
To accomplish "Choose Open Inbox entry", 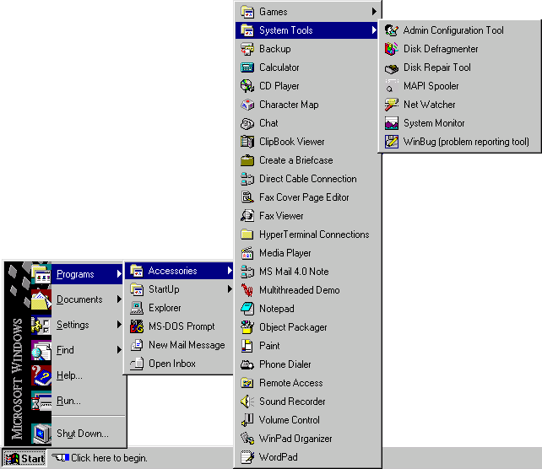I will 179,364.
